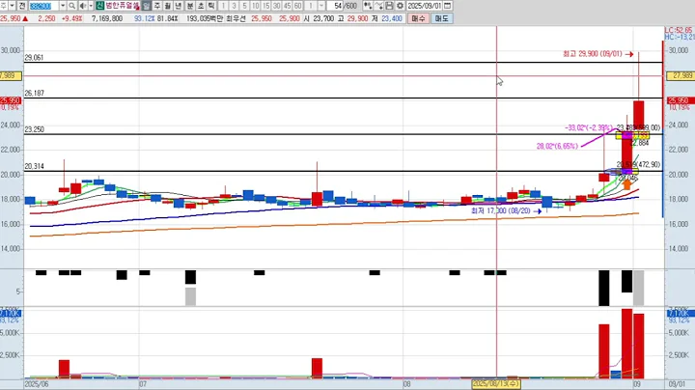Click the save chart floppy icon
Screen dimensions: 695x390
pos(389,6)
